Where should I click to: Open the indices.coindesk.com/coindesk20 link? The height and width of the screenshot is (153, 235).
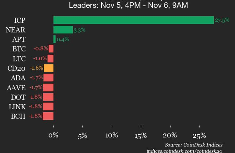tap(184, 151)
